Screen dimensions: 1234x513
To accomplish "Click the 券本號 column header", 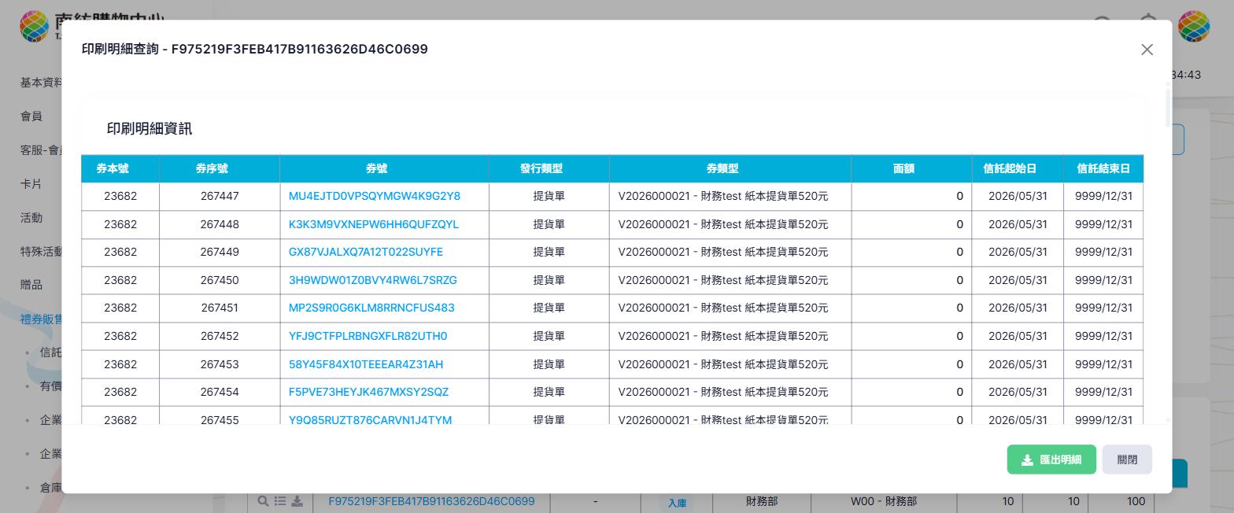I will [120, 168].
